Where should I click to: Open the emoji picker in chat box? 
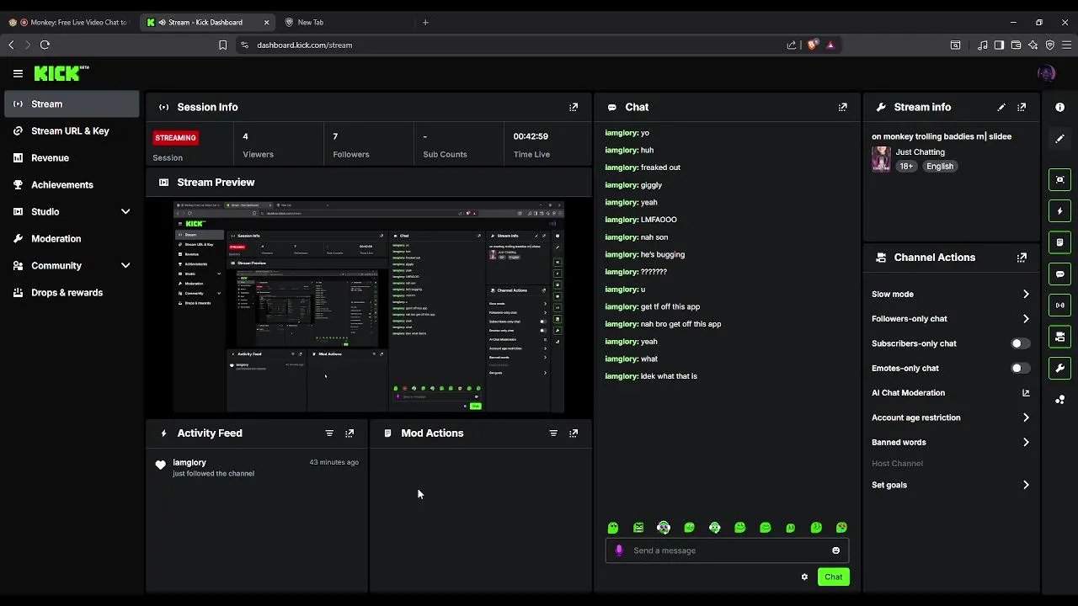[835, 550]
